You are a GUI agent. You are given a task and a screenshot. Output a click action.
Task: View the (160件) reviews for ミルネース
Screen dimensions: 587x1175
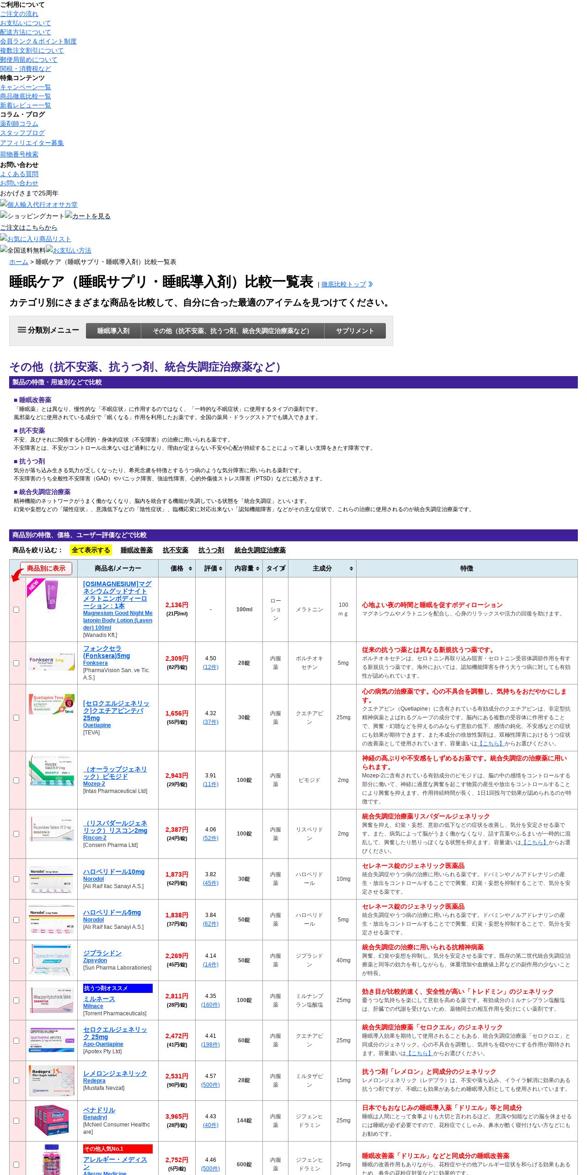(210, 1004)
